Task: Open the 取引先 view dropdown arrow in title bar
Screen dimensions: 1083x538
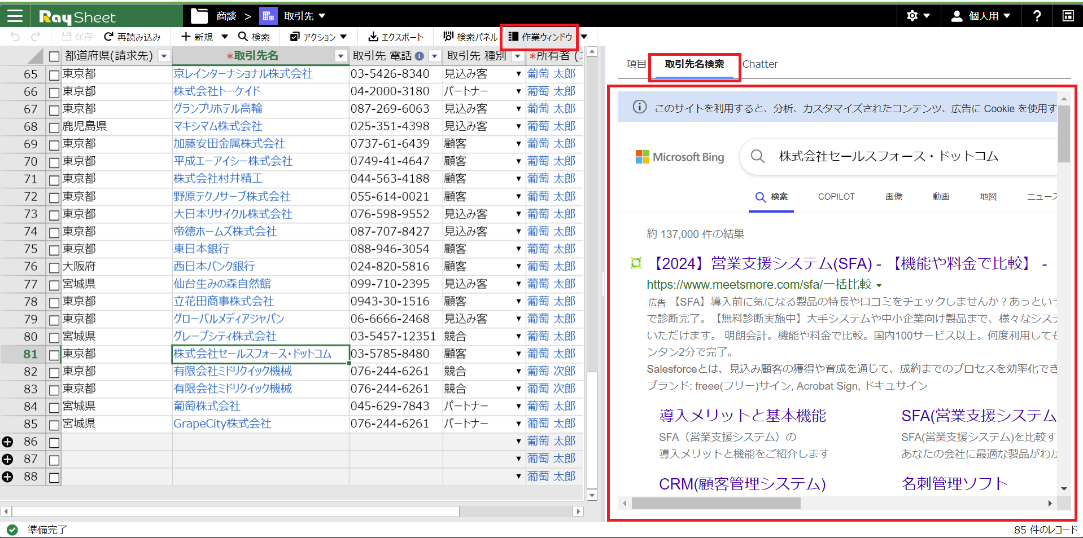Action: (322, 16)
